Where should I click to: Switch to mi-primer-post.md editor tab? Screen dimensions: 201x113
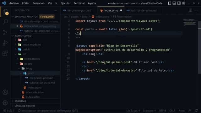coord(79,10)
